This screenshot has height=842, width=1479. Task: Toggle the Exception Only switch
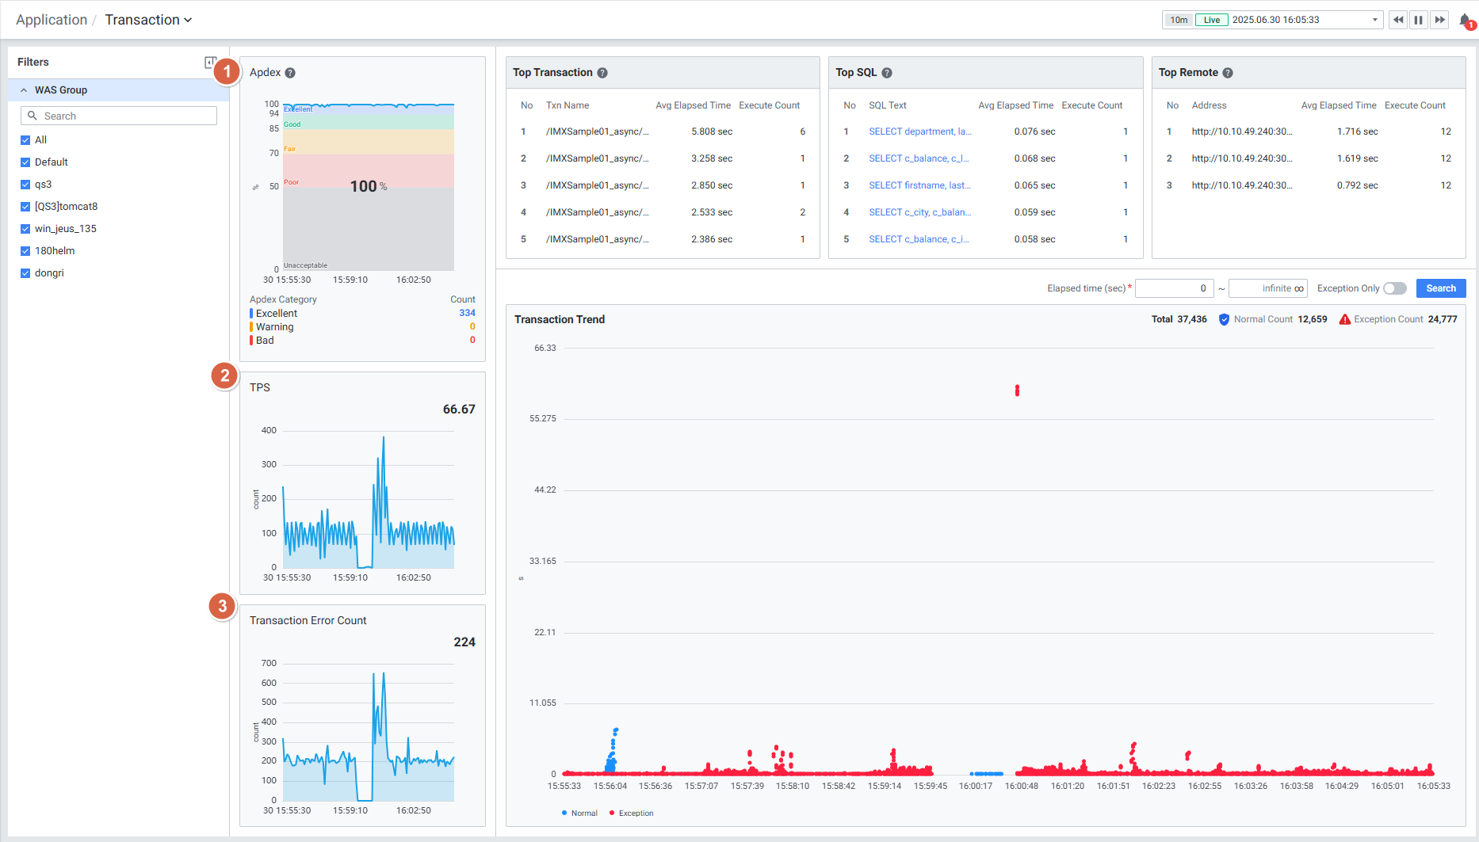1394,288
